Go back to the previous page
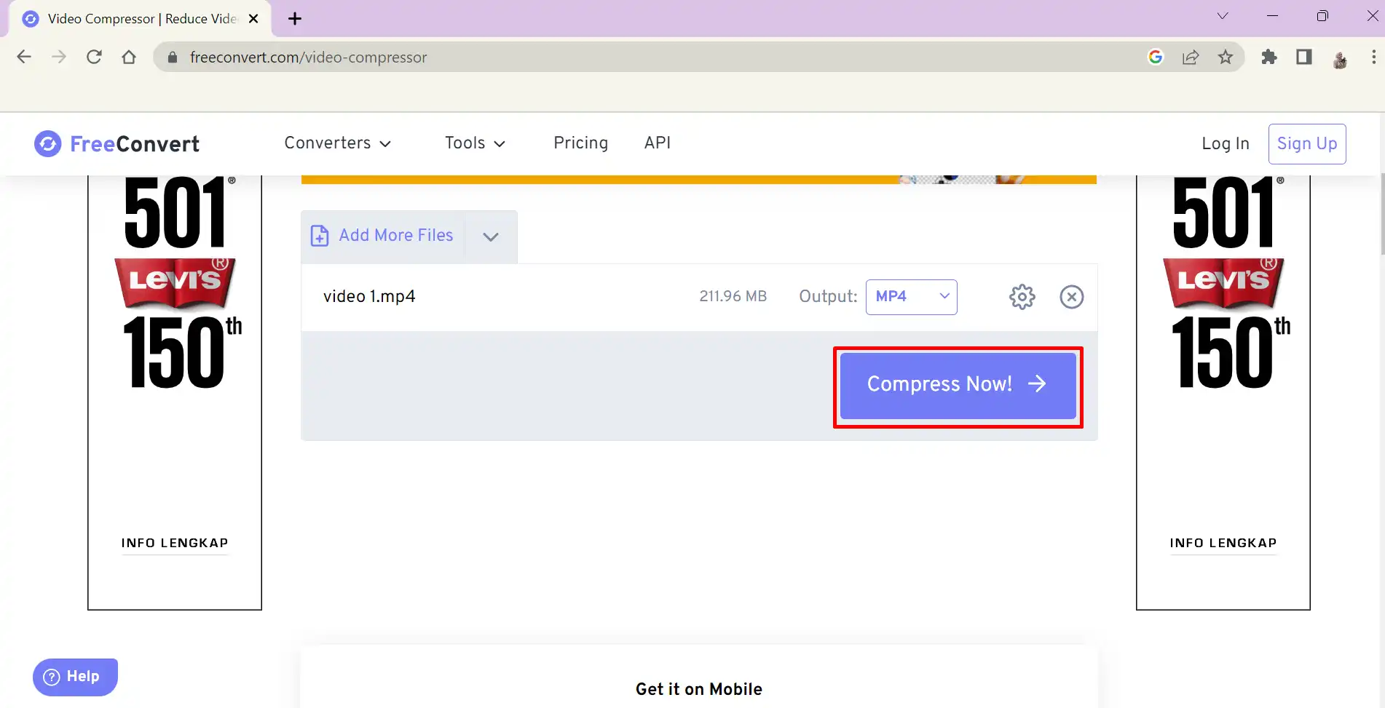 click(x=24, y=57)
